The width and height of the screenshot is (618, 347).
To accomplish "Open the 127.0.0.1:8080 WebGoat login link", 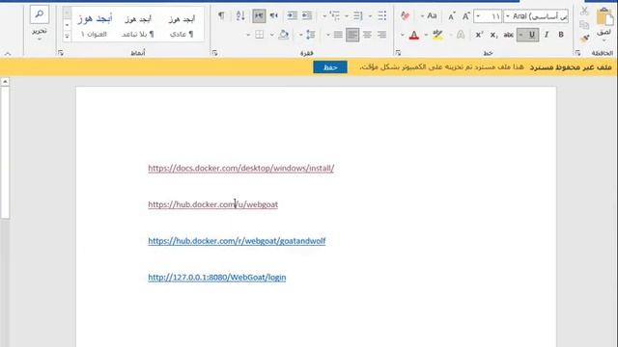I will 217,277.
